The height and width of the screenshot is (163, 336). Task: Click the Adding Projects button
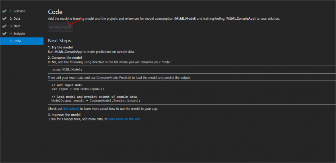click(60, 27)
